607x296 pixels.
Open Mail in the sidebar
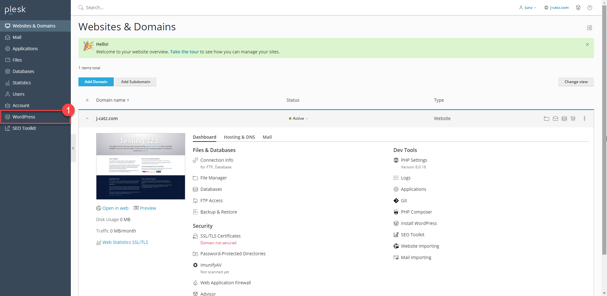35,37
